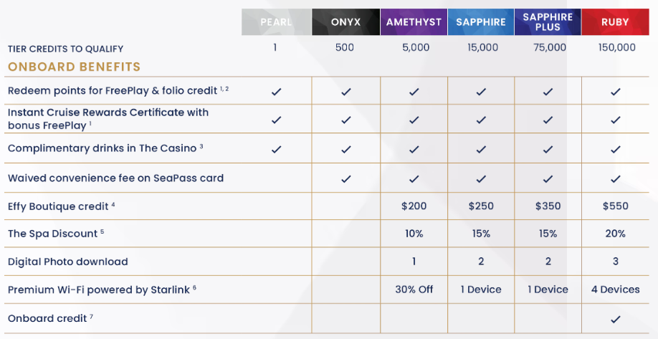
Task: Select the Onyx tier header
Action: coord(345,22)
